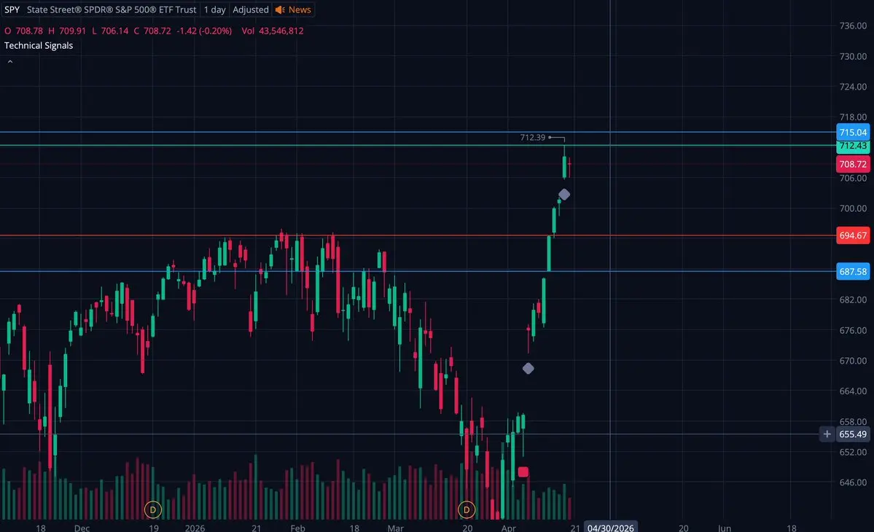This screenshot has width=874, height=532.
Task: Click the 646.00 price axis label
Action: tap(853, 482)
